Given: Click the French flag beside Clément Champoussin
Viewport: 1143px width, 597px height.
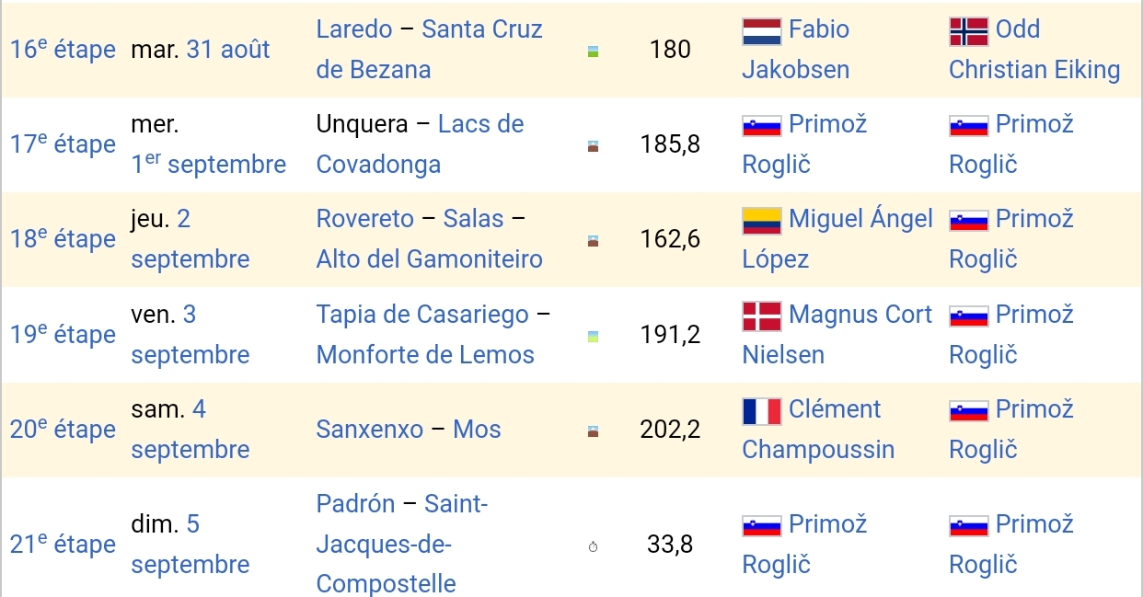Looking at the screenshot, I should 761,411.
